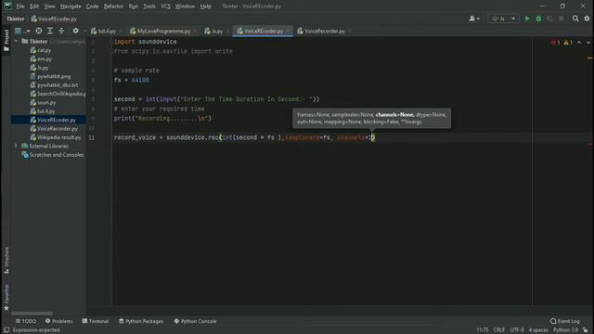Viewport: 594px width, 334px height.
Task: Go to next highlighted error arrow
Action: click(588, 42)
